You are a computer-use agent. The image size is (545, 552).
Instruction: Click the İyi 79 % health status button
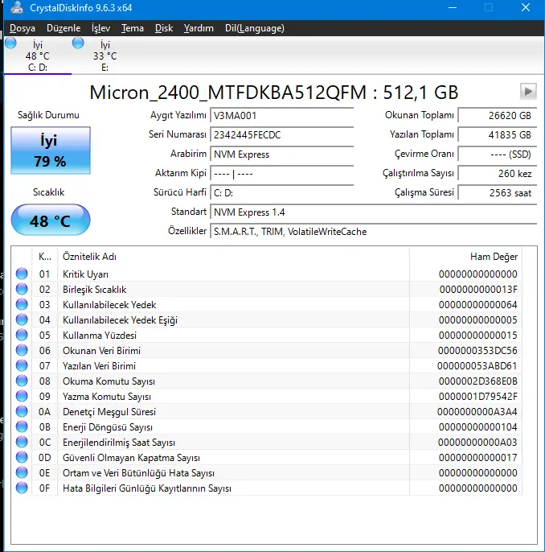(51, 150)
